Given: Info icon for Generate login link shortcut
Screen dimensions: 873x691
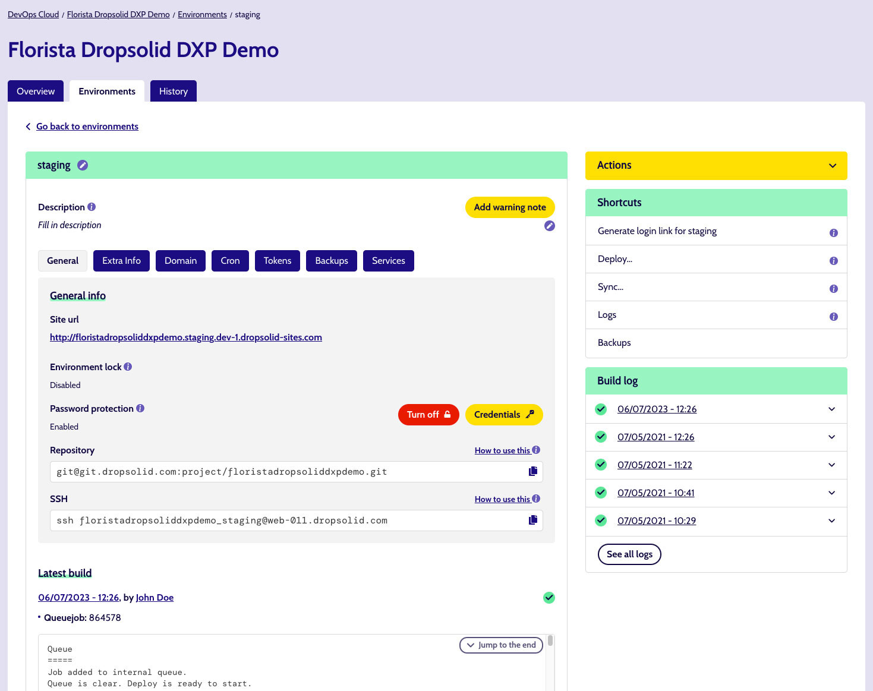Looking at the screenshot, I should [x=834, y=233].
